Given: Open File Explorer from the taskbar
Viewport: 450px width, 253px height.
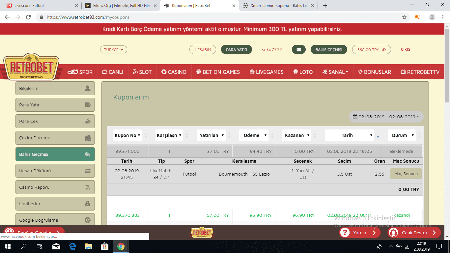Looking at the screenshot, I should [89, 246].
